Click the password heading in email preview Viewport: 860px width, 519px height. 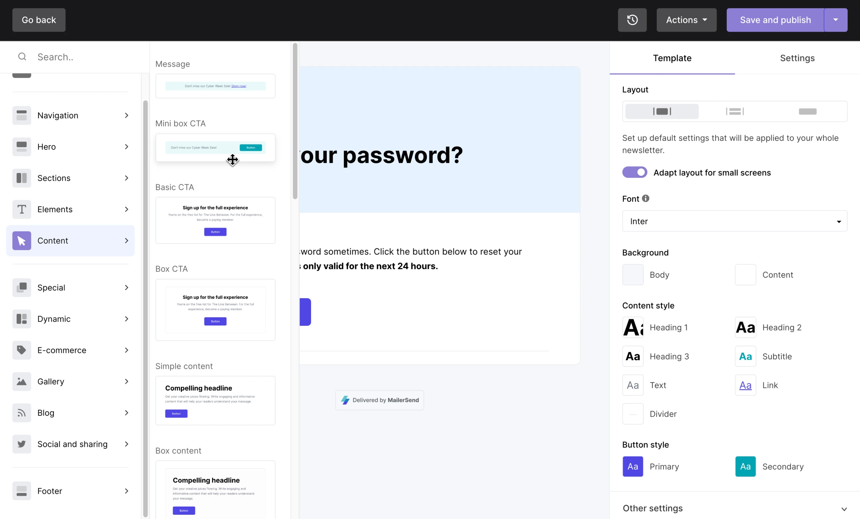pyautogui.click(x=382, y=155)
